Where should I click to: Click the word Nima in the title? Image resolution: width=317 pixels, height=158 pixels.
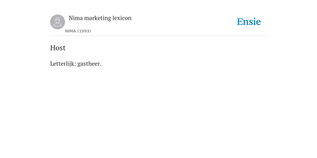tap(76, 18)
